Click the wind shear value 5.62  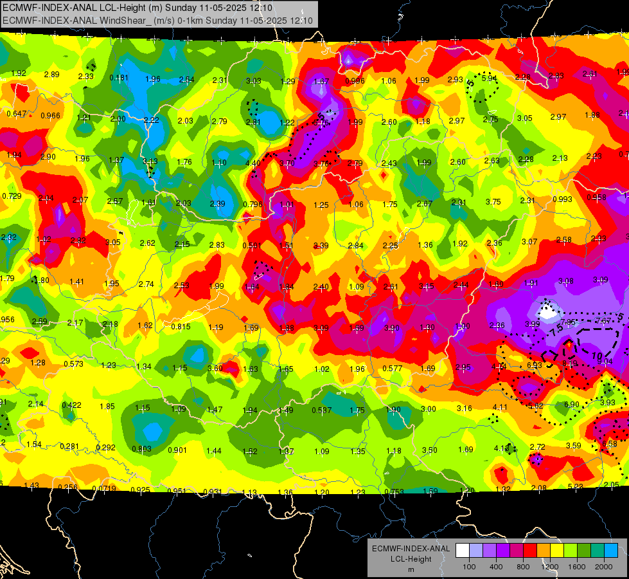point(536,406)
